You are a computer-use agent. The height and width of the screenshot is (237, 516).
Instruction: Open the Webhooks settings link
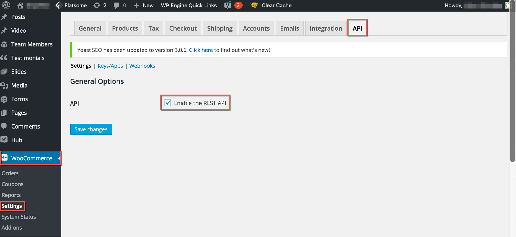point(142,66)
